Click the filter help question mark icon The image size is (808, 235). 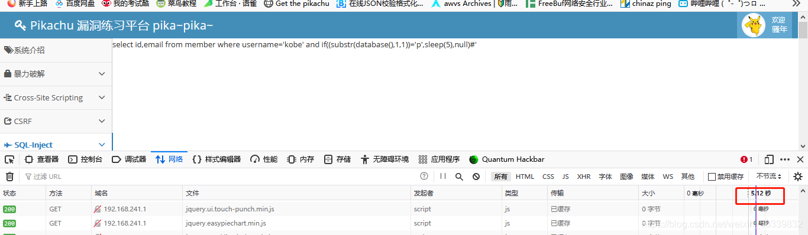click(424, 176)
